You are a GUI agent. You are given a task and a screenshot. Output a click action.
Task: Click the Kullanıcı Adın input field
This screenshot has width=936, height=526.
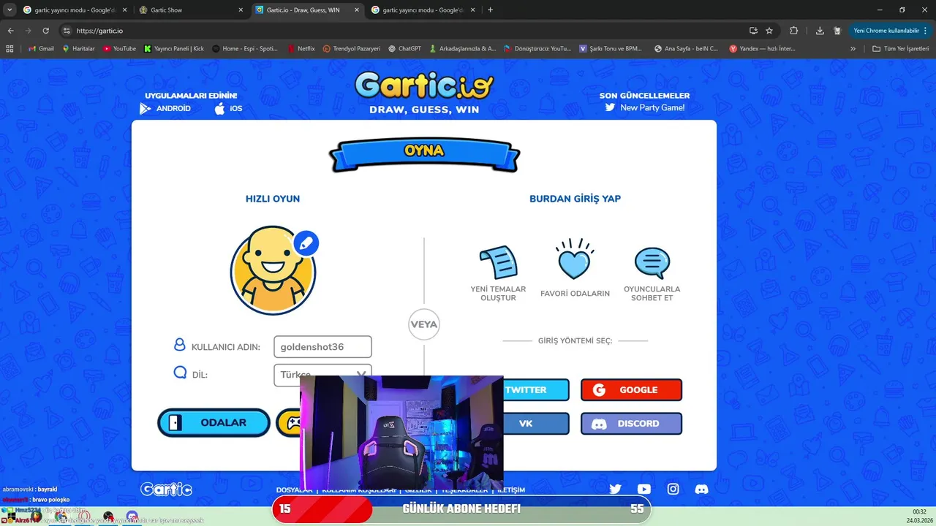322,347
